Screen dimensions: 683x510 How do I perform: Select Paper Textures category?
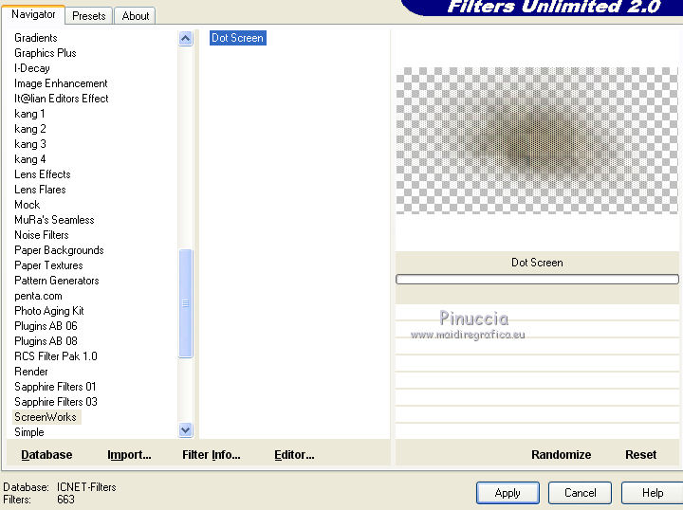[48, 265]
